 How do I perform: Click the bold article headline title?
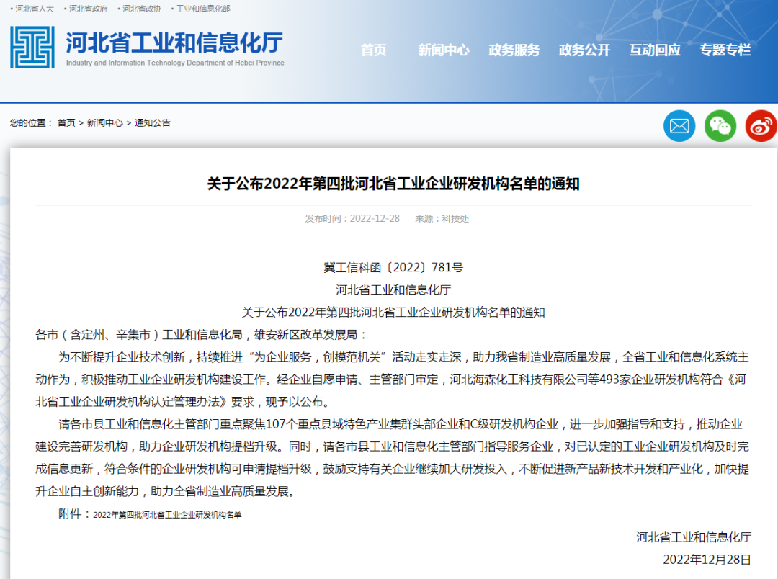point(393,184)
